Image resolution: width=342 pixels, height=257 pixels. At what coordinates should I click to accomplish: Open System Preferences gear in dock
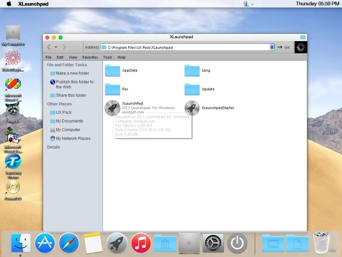[x=213, y=243]
